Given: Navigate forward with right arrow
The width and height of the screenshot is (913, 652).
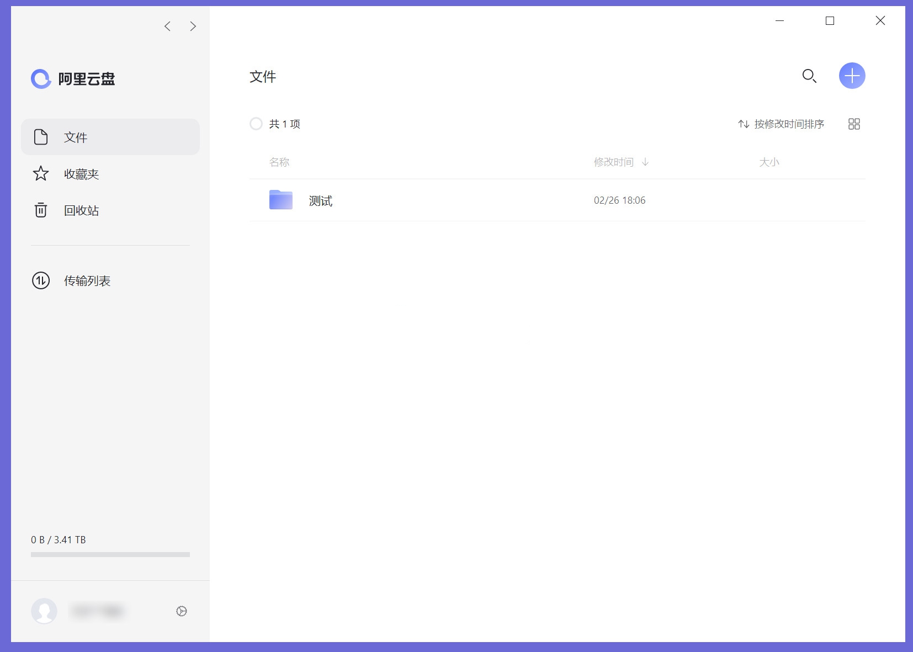Looking at the screenshot, I should click(193, 26).
